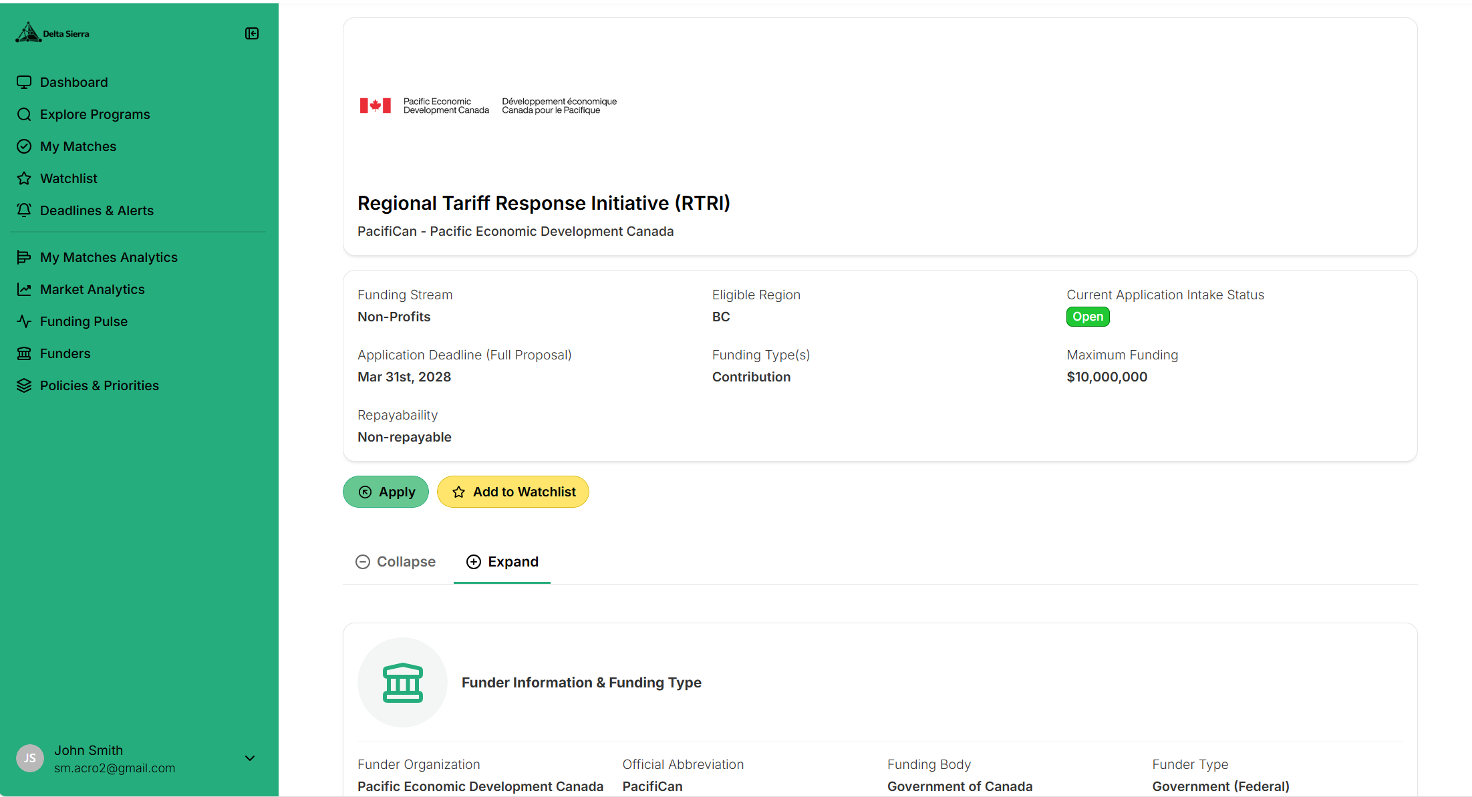The image size is (1472, 797).
Task: Click the Government (Federal) funder type value
Action: 1221,786
